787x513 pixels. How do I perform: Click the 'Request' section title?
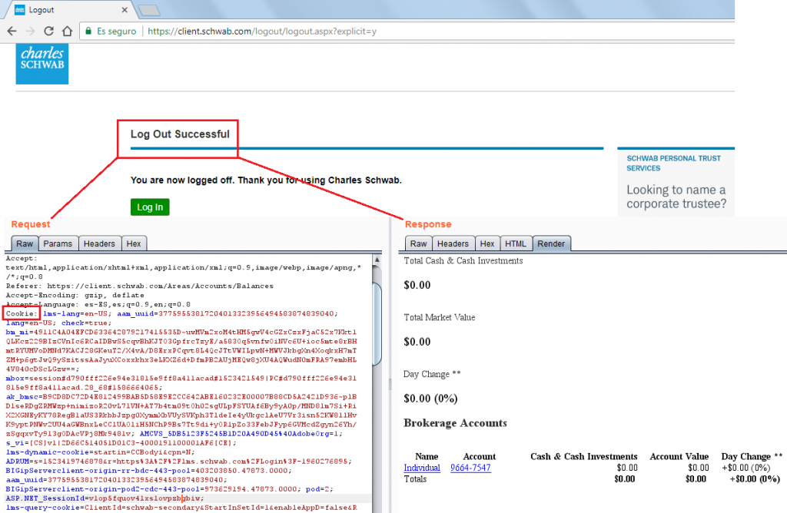coord(31,224)
